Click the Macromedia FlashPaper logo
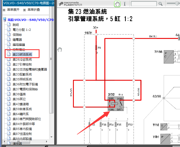Viewport: 180px width, 147px height. pos(71,4)
